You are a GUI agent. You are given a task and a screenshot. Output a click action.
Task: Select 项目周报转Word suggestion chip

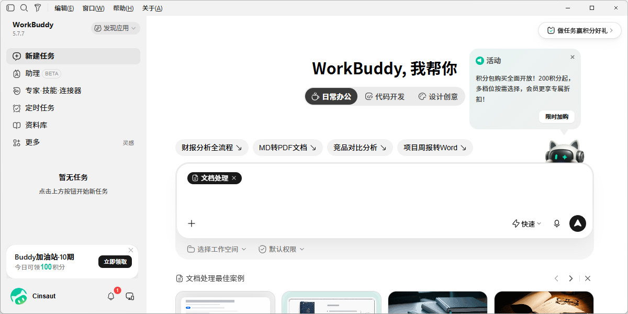[x=435, y=148]
